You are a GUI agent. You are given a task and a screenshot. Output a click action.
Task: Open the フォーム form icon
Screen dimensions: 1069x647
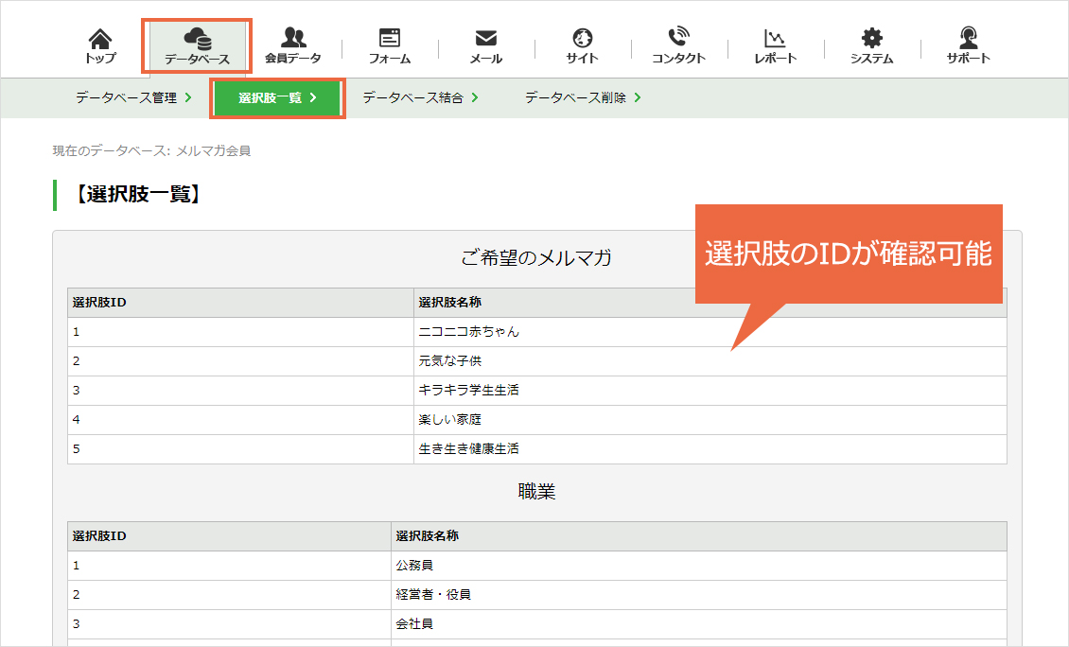(x=389, y=38)
